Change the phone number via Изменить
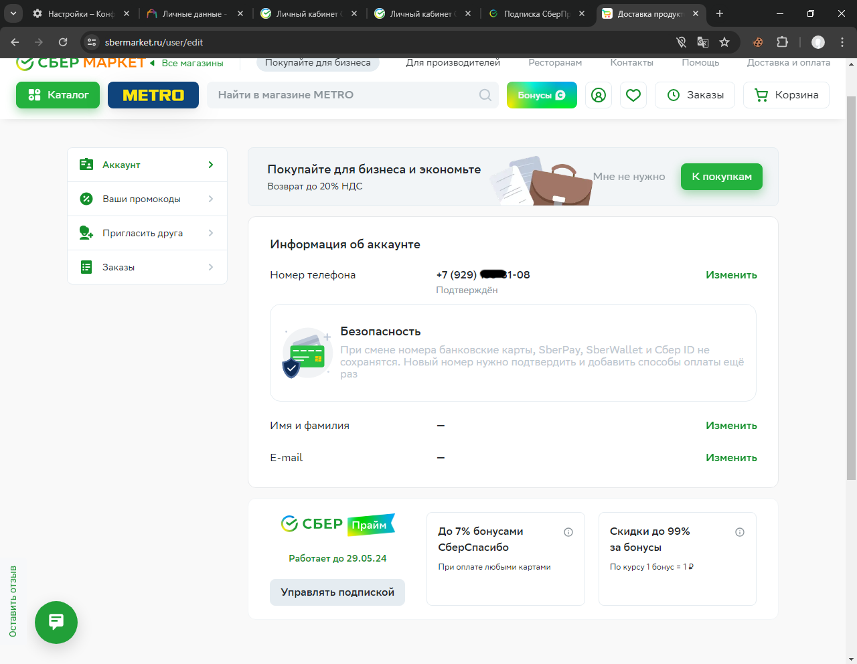Viewport: 857px width, 664px height. [731, 275]
